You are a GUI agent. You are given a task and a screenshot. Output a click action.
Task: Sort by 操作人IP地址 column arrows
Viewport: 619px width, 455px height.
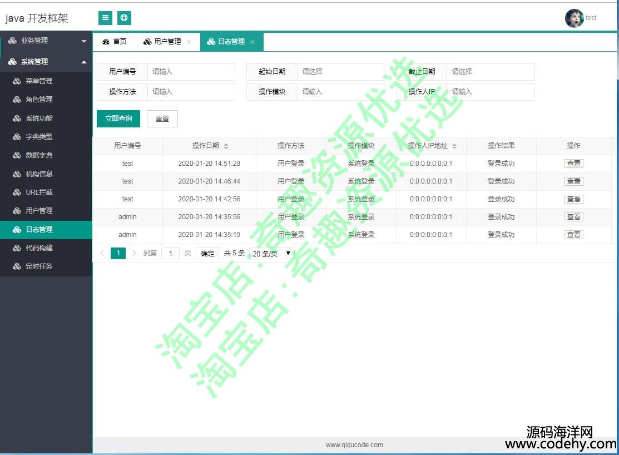pyautogui.click(x=454, y=146)
